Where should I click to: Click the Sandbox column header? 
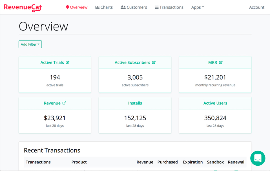coord(215,162)
